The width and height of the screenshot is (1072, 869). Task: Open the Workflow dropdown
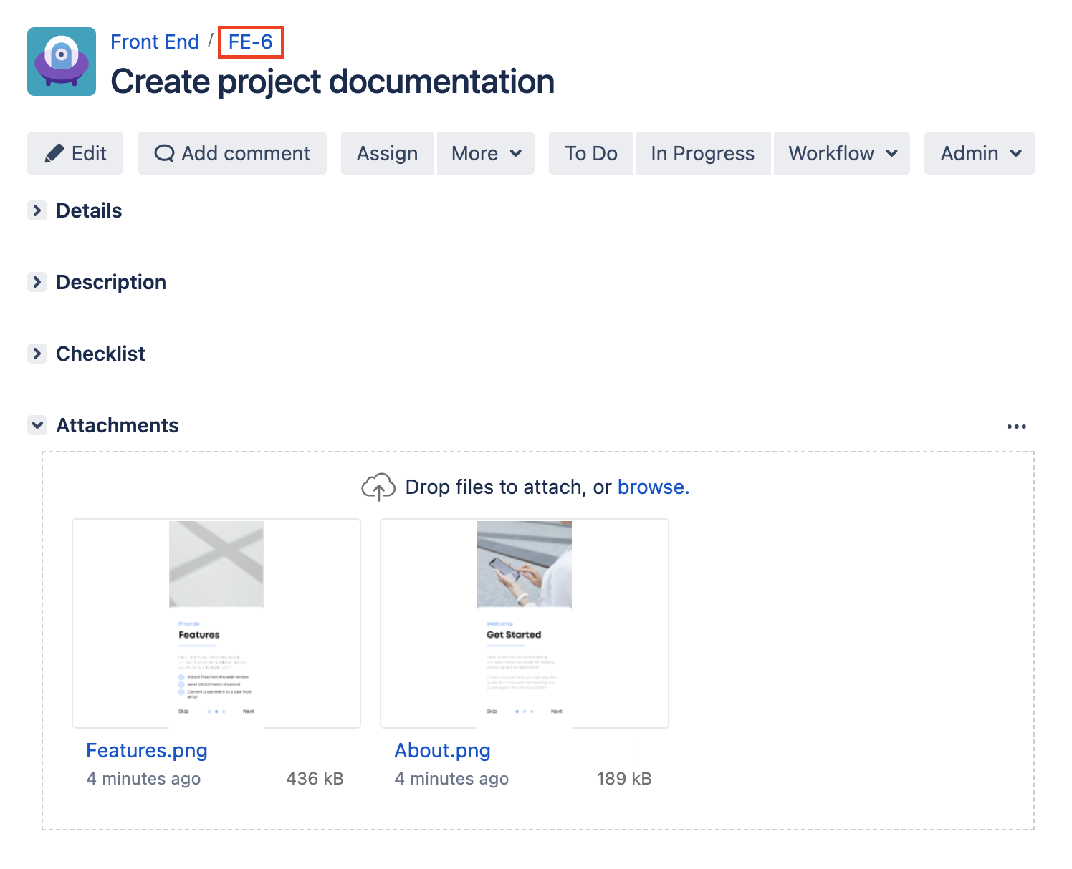[842, 153]
